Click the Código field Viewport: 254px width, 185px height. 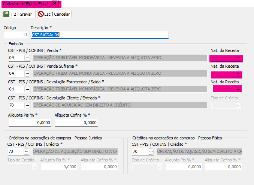pyautogui.click(x=16, y=35)
